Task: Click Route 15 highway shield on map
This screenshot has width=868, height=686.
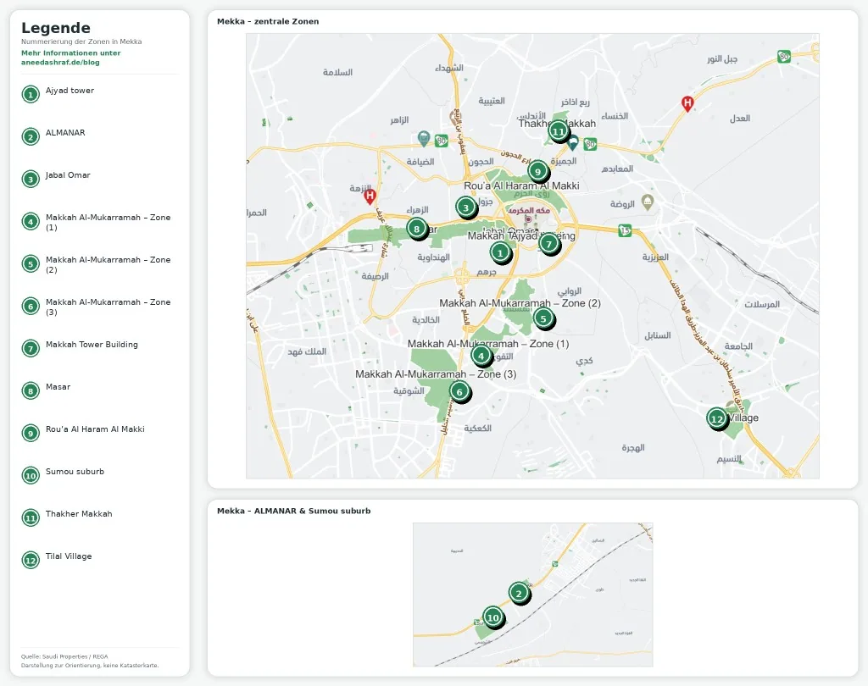Action: click(x=625, y=230)
